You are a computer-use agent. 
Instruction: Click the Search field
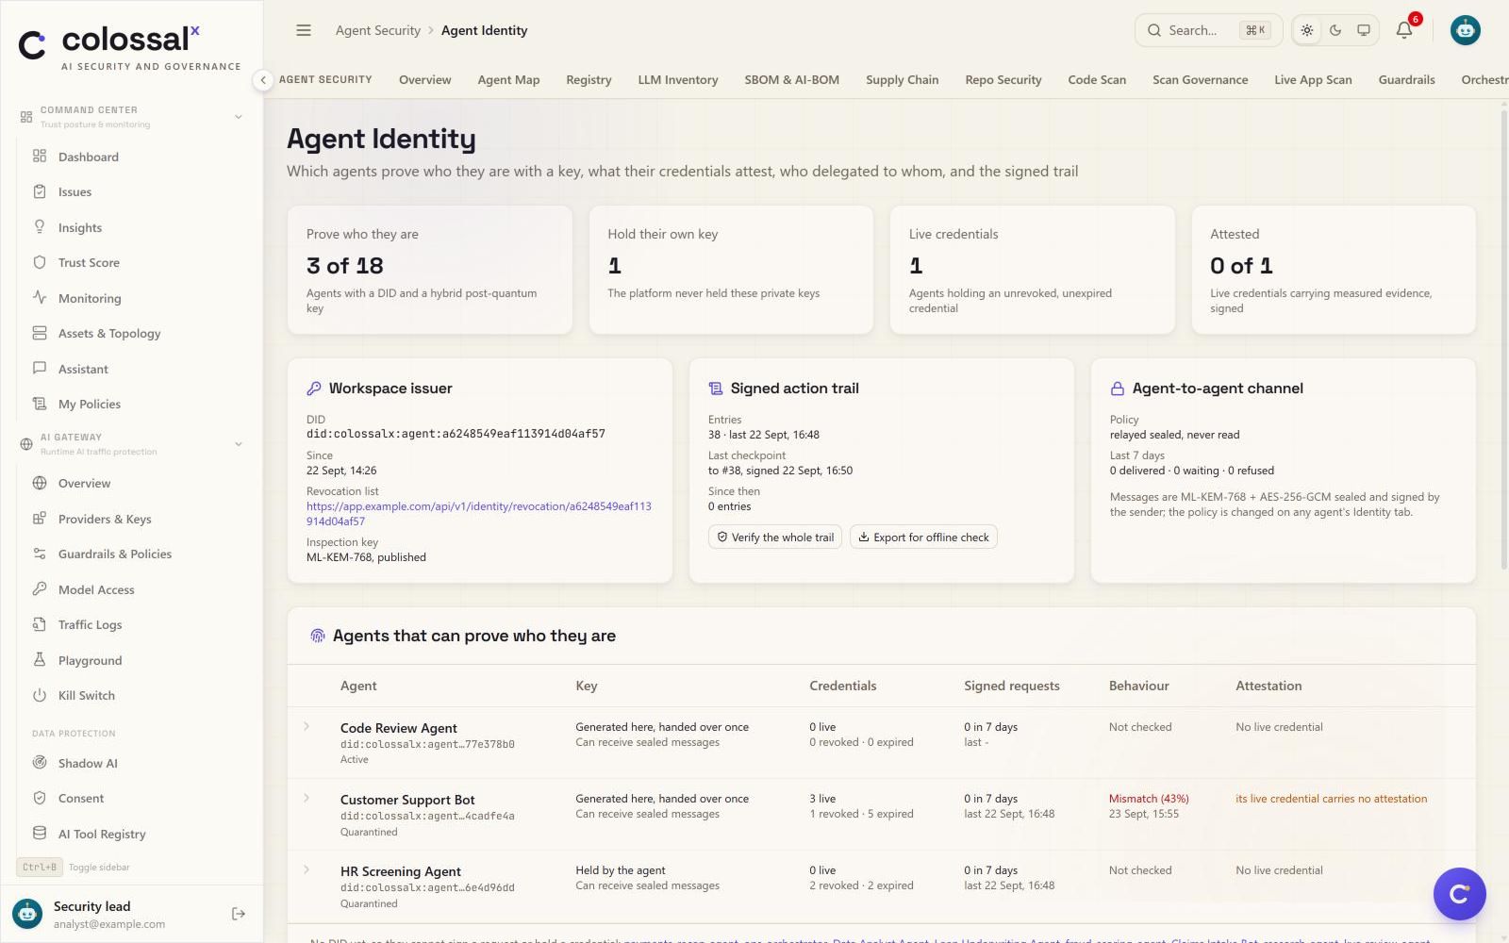[1208, 30]
